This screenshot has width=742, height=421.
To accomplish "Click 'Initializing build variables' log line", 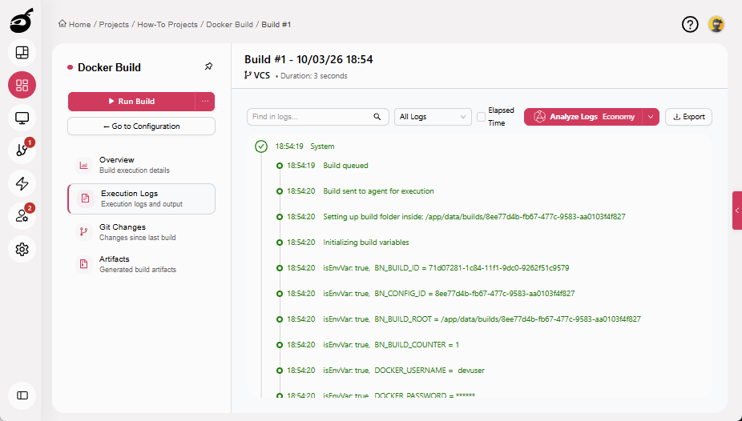I will 366,242.
